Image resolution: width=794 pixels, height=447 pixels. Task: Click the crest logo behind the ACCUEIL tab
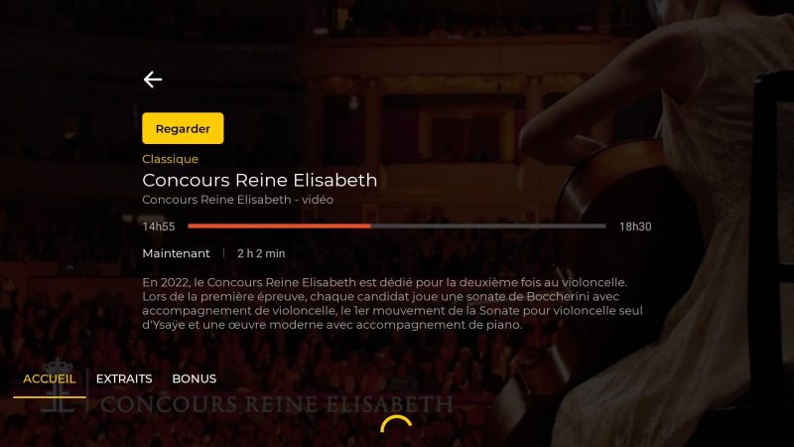coord(59,386)
